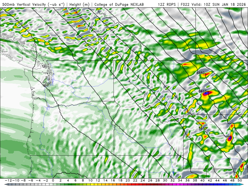The width and height of the screenshot is (248, 186).
Task: Click the 22 value on the color scale
Action: tap(135, 180)
